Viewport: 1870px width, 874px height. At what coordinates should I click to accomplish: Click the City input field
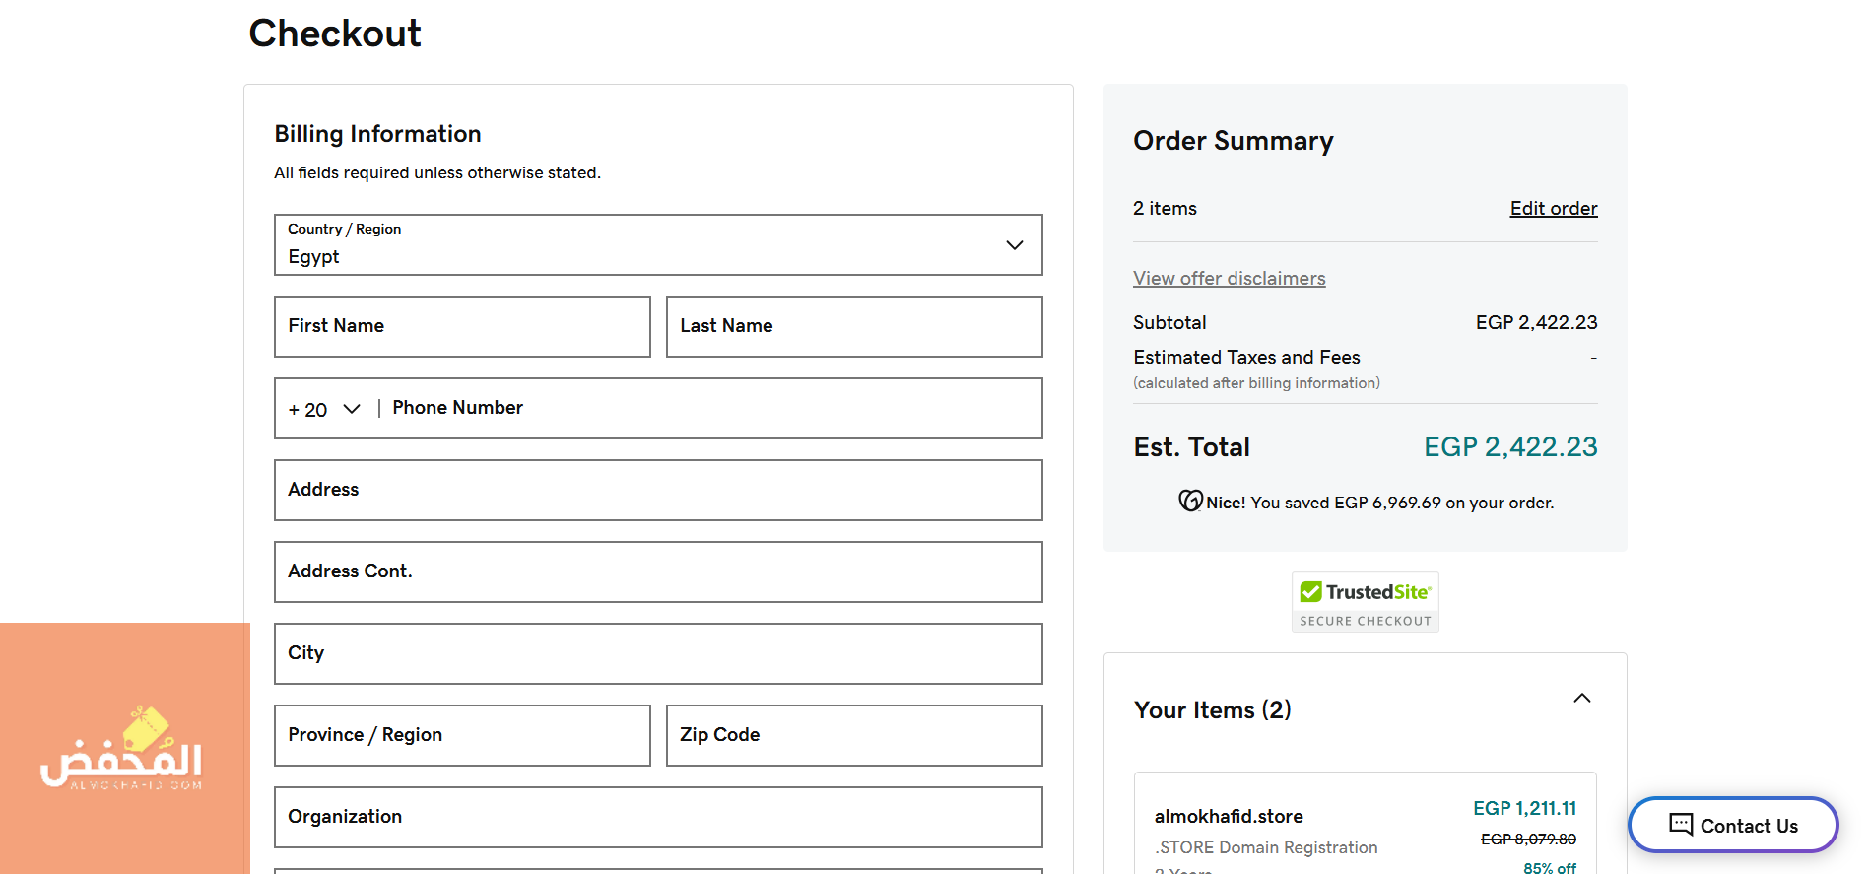tap(658, 654)
